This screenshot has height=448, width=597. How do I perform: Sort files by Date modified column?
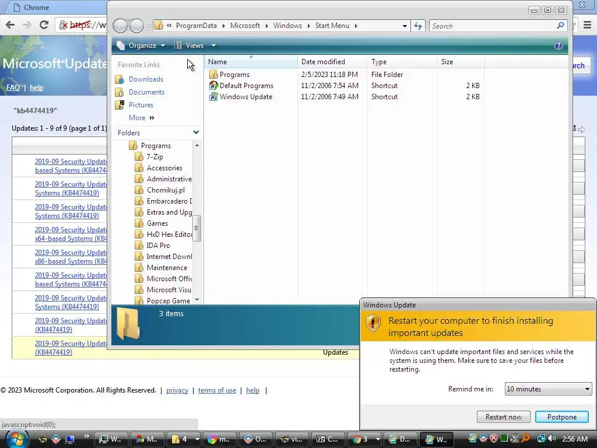(332, 62)
